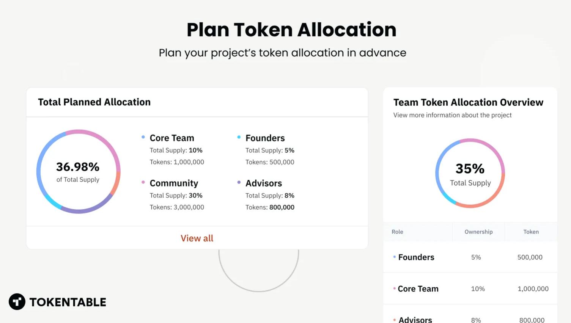Viewport: 571px width, 323px height.
Task: Click the Total Planned Allocation header
Action: (x=94, y=102)
